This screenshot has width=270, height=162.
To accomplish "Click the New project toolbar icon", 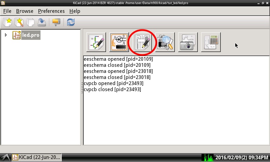I will [7, 22].
